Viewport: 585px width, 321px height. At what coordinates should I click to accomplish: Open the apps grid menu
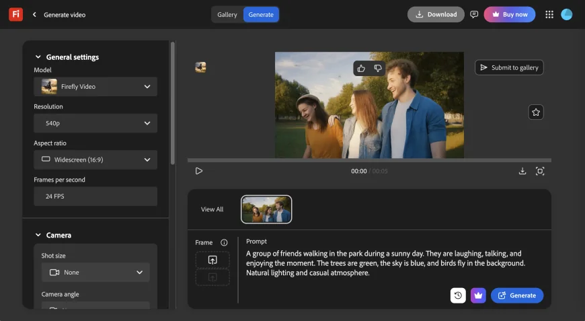(x=549, y=14)
